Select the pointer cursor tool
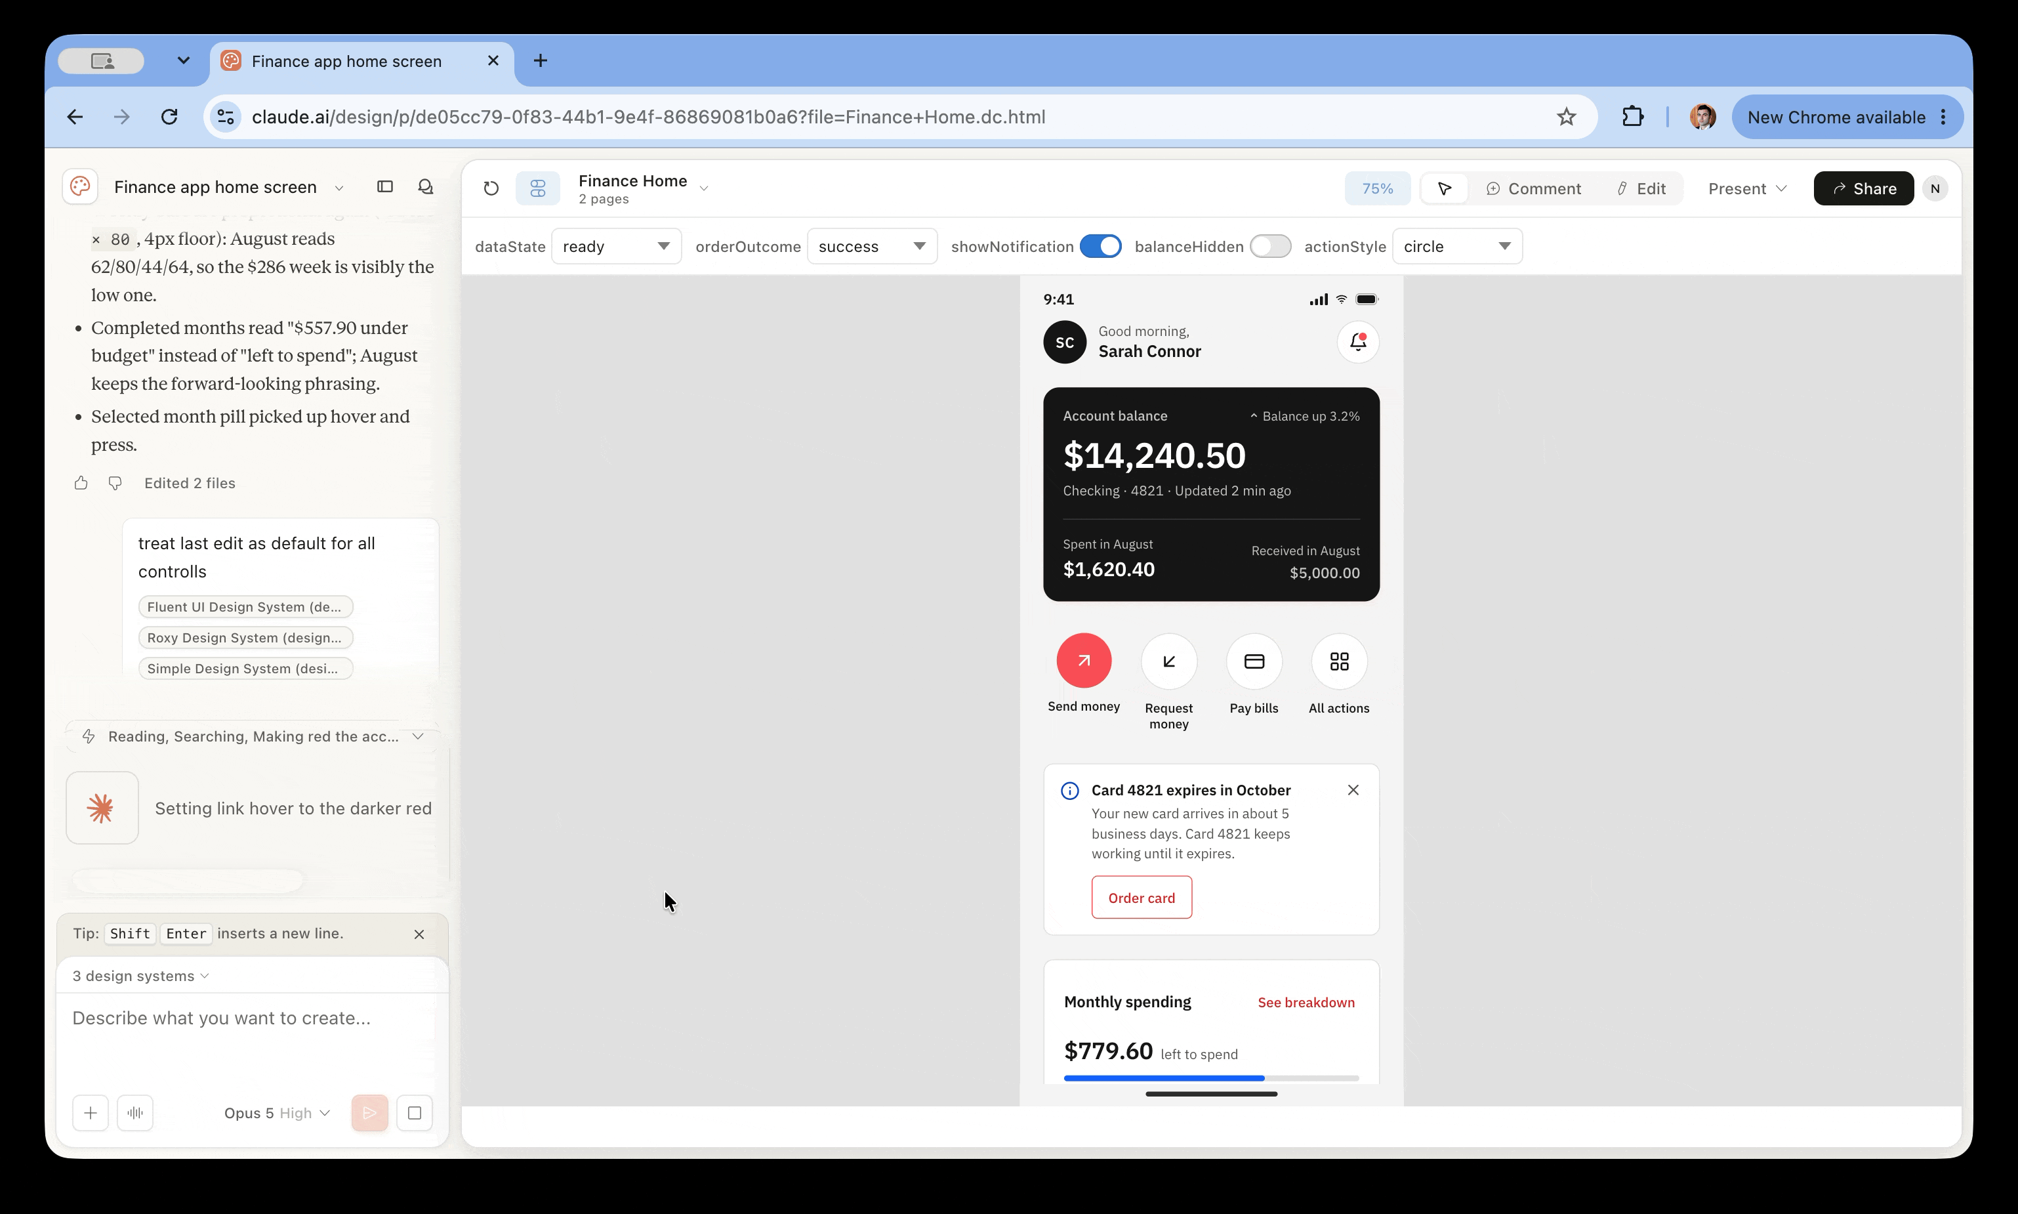The width and height of the screenshot is (2018, 1214). pos(1445,188)
